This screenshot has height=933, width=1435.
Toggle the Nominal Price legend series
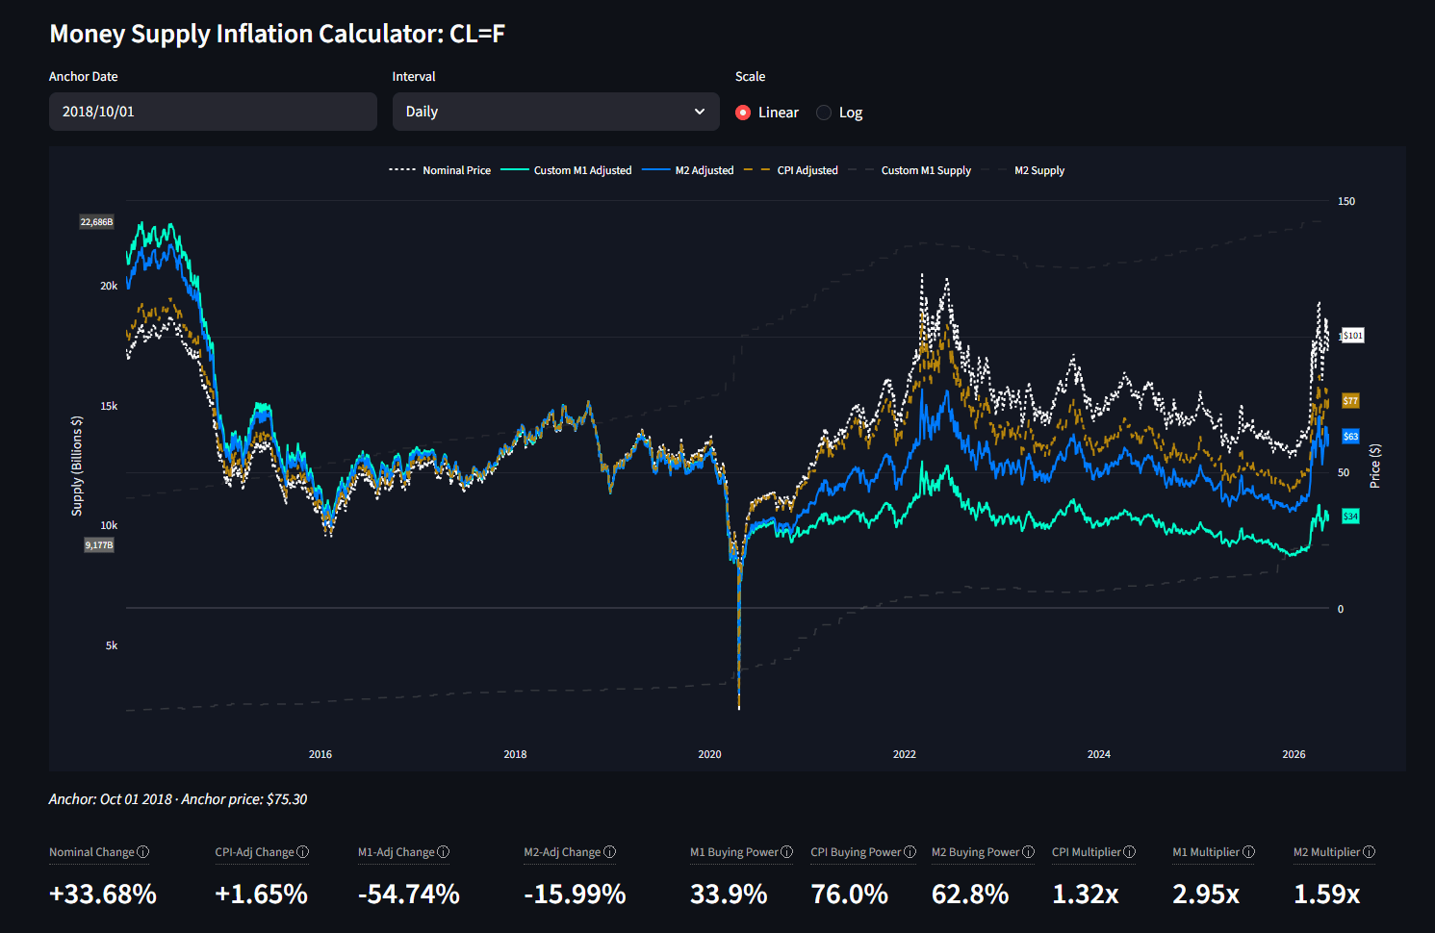tap(440, 170)
